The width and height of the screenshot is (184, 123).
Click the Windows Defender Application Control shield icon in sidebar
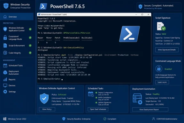(5, 29)
